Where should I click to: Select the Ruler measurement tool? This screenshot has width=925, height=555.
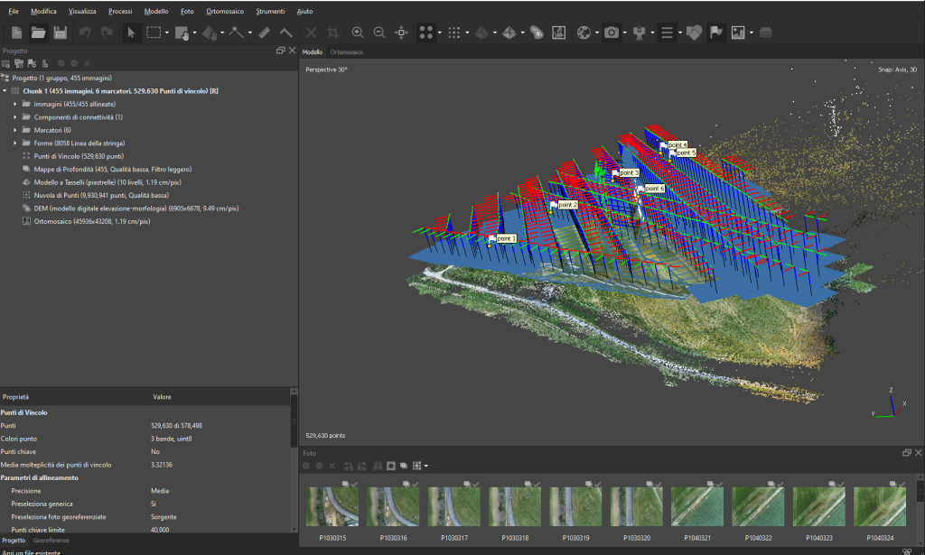[x=265, y=33]
